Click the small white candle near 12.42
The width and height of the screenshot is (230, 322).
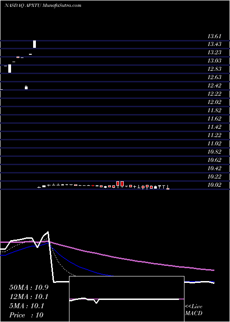pyautogui.click(x=26, y=87)
